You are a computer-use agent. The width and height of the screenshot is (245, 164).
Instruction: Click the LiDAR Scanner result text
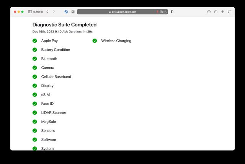[x=54, y=113]
